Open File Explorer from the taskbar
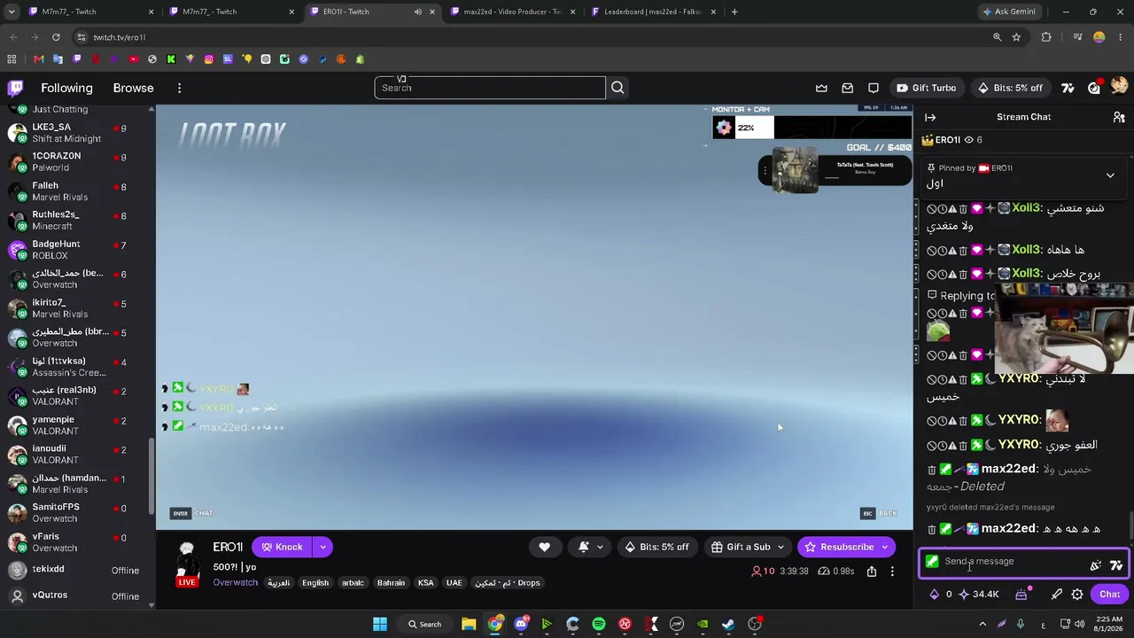Screen dimensions: 1134x638 469,624
